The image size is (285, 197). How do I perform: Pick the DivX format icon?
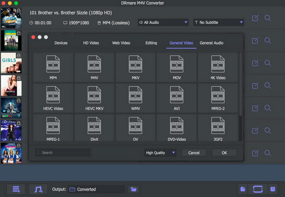click(94, 125)
